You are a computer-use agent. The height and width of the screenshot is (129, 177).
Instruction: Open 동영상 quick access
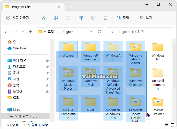(x=15, y=91)
